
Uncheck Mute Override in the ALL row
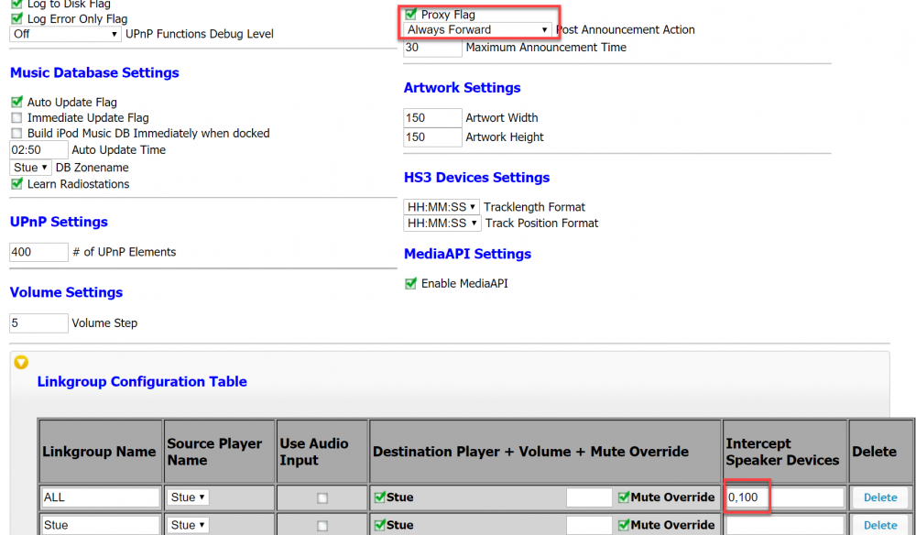(x=624, y=497)
